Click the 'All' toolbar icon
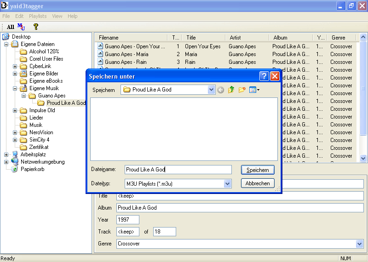368x262 pixels. (10, 27)
